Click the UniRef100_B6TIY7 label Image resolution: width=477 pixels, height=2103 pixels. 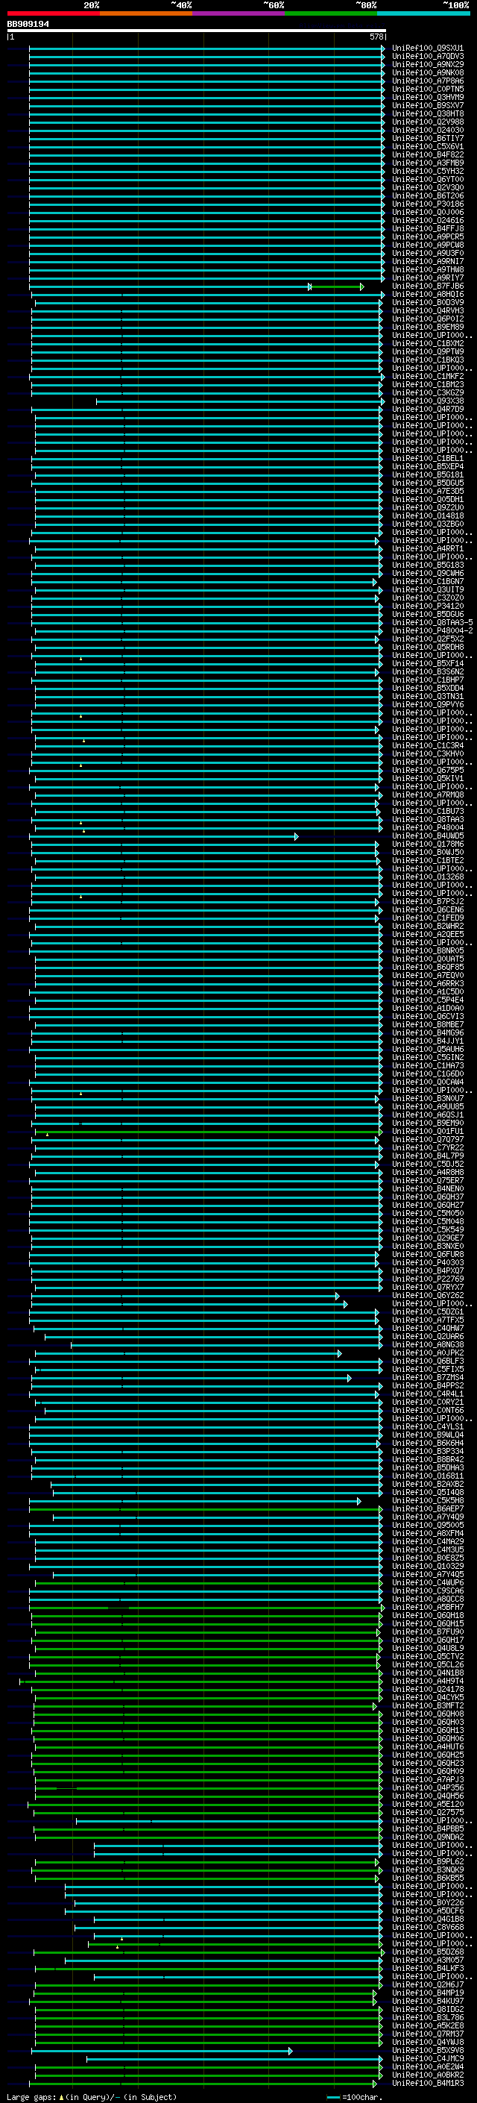point(427,139)
